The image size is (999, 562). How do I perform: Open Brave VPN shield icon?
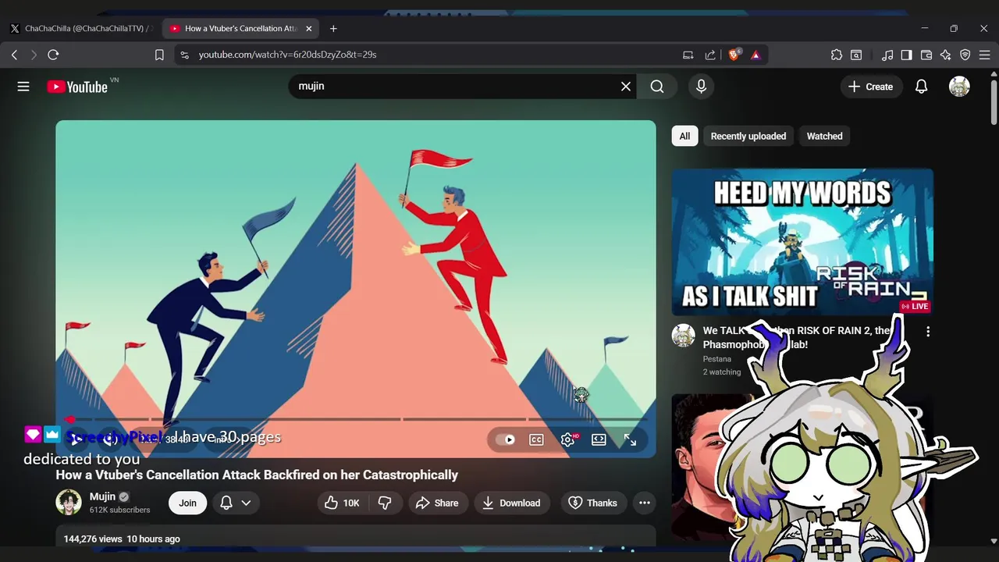pyautogui.click(x=965, y=55)
